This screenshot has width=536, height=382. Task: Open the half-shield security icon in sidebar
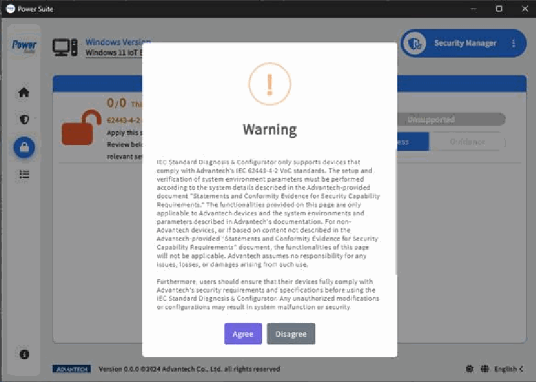click(24, 119)
